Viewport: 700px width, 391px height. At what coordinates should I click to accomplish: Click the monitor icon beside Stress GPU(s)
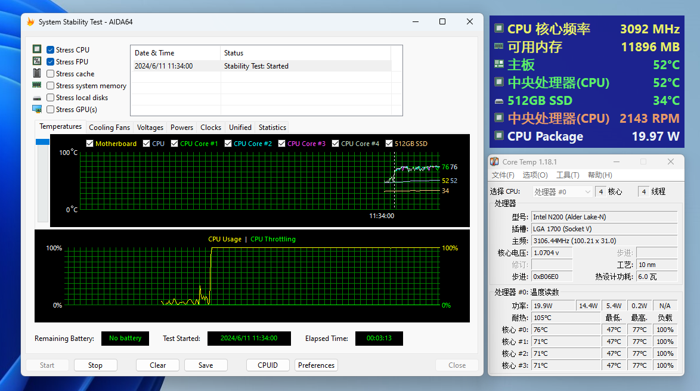tap(37, 109)
